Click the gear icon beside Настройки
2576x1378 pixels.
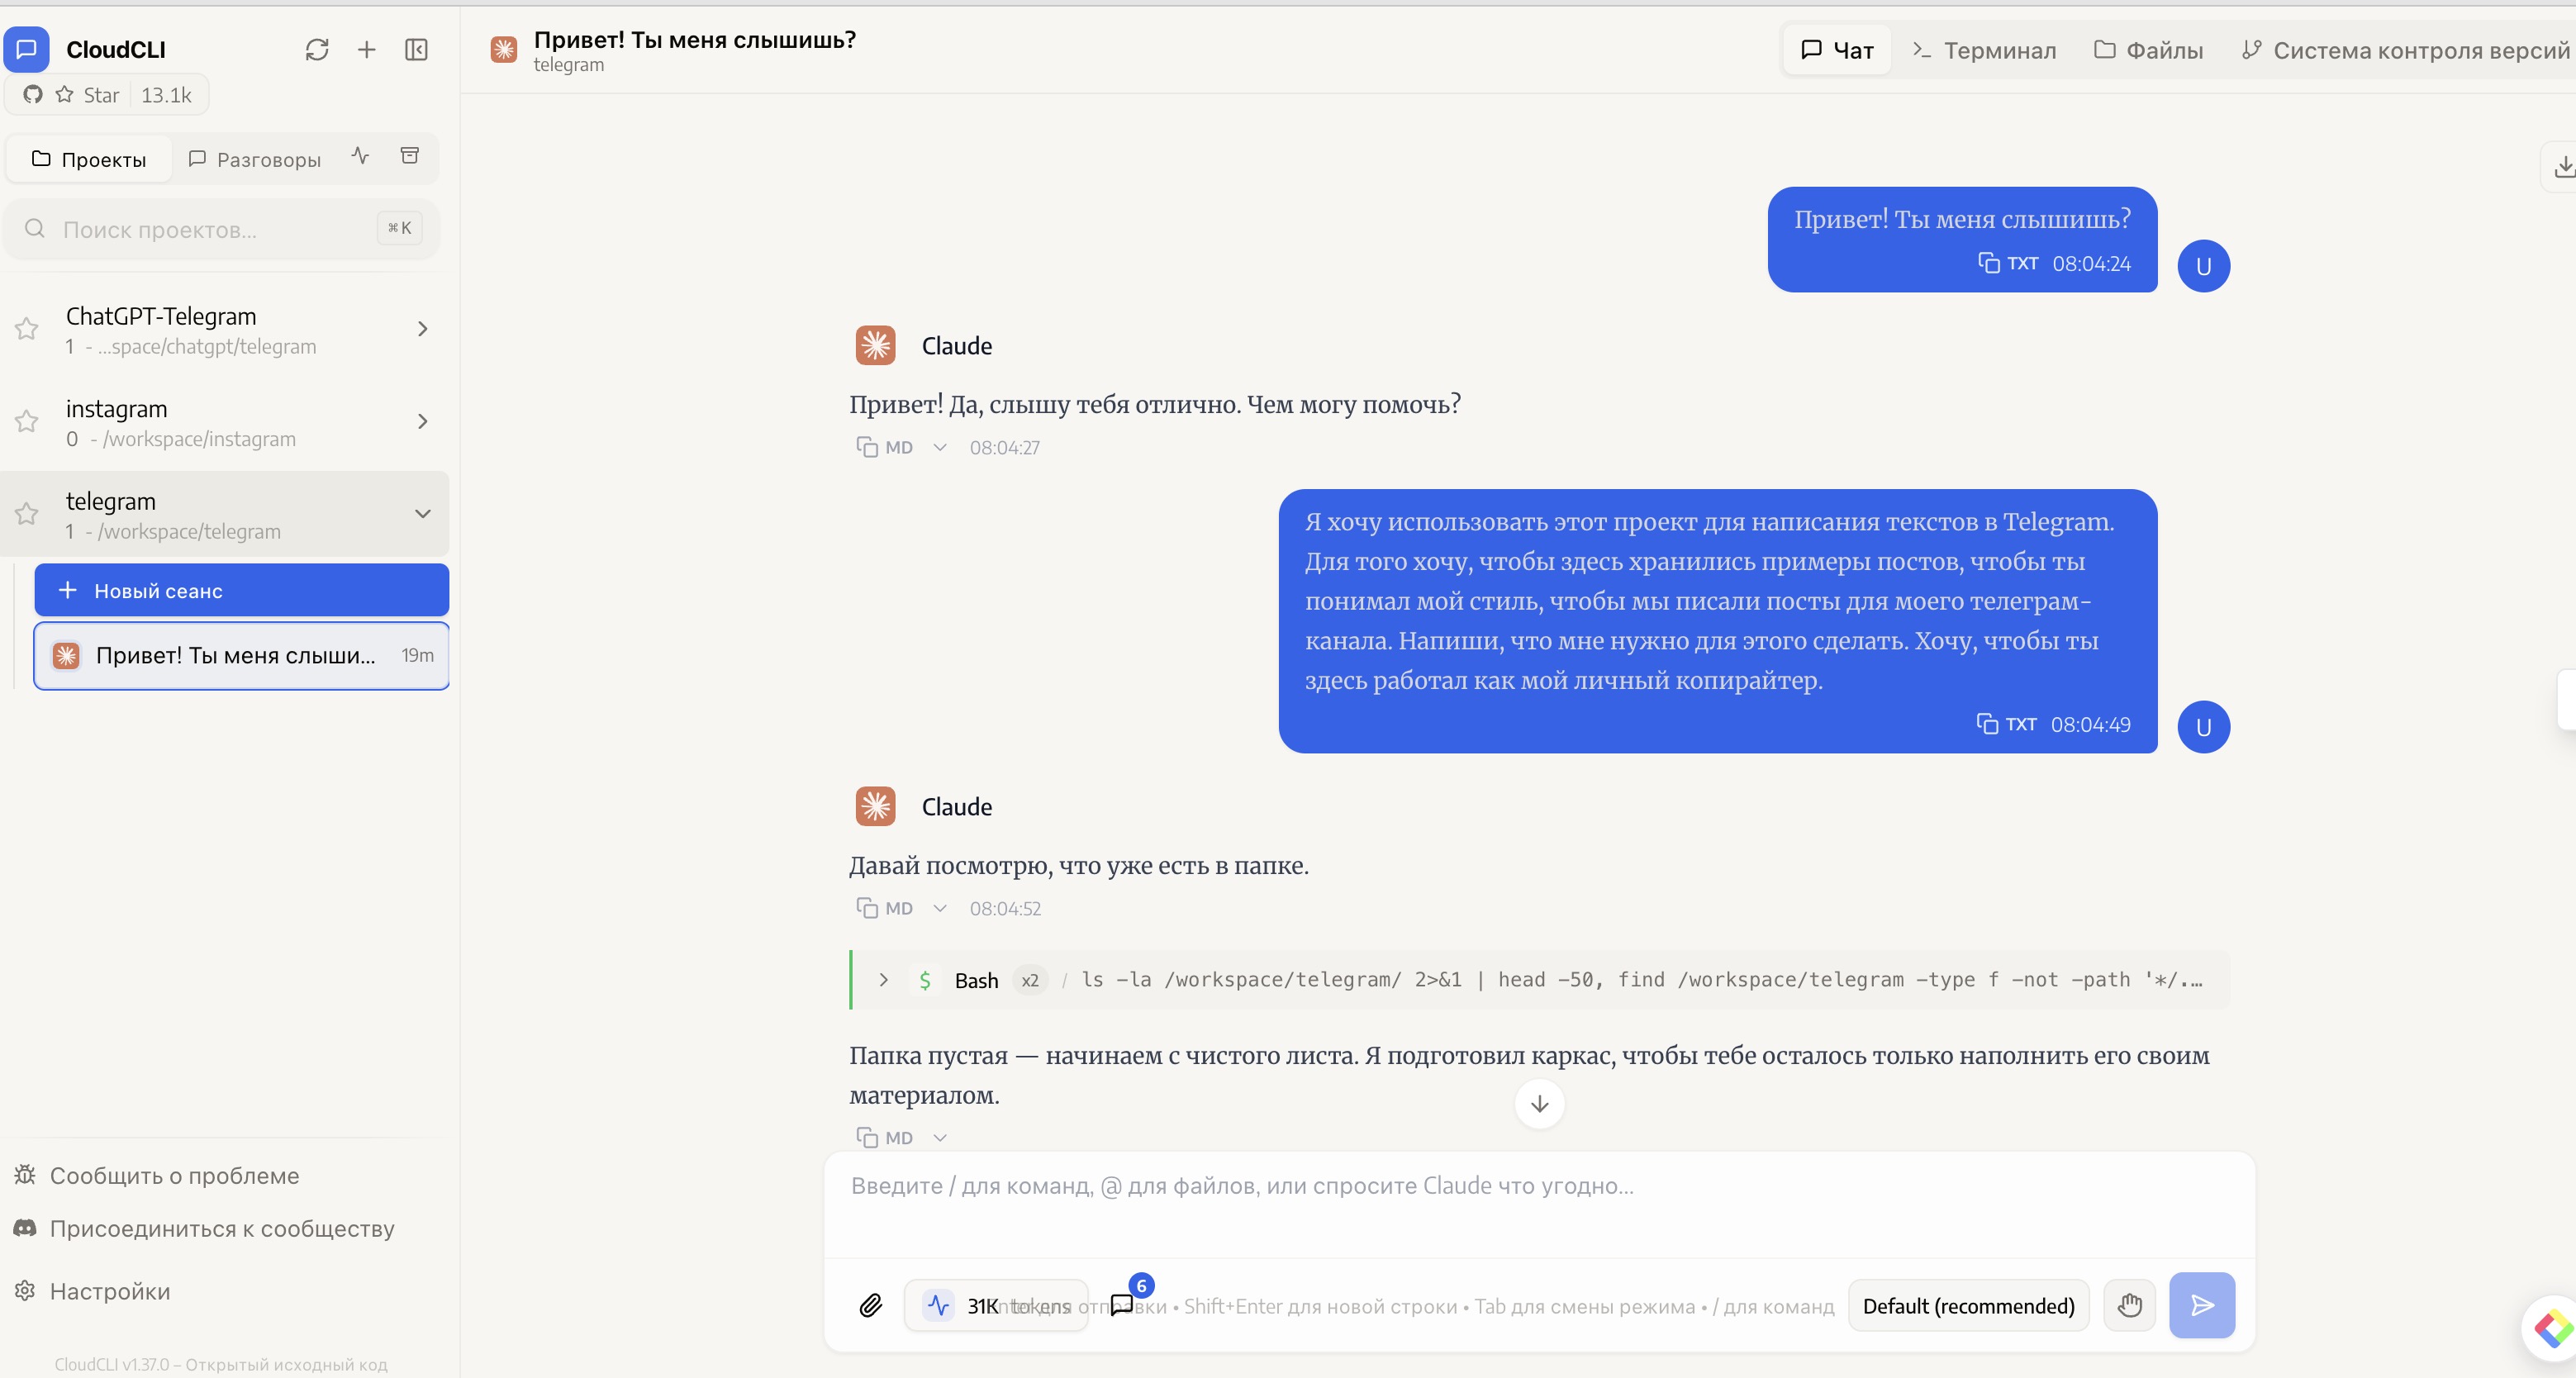pos(25,1290)
